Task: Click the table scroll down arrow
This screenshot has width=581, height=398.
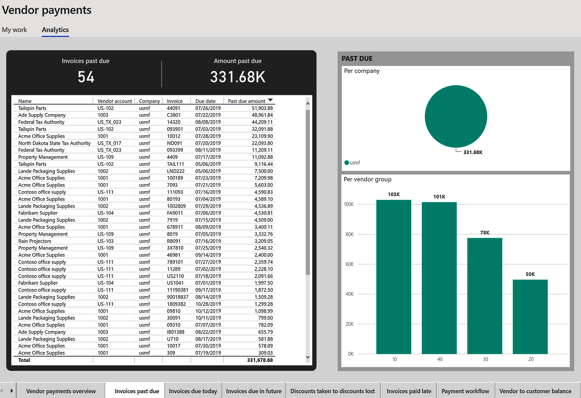Action: point(307,357)
